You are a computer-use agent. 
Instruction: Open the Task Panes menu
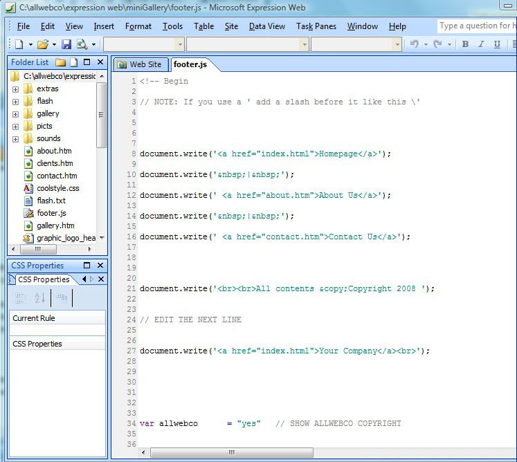pos(316,26)
